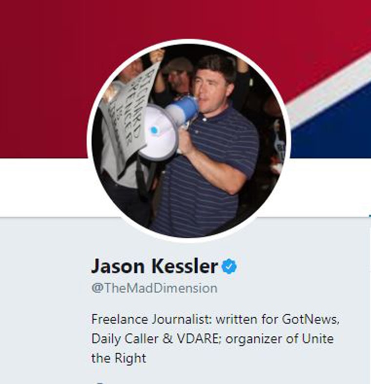Screen dimensions: 371x384
Task: Click the word GotNews in the bio
Action: (310, 319)
